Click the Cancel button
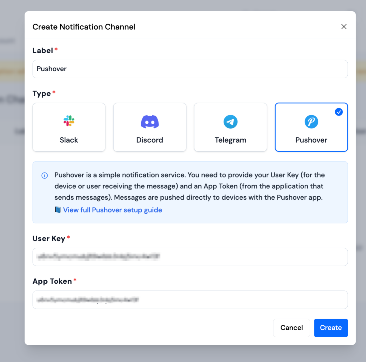This screenshot has width=366, height=362. point(291,328)
